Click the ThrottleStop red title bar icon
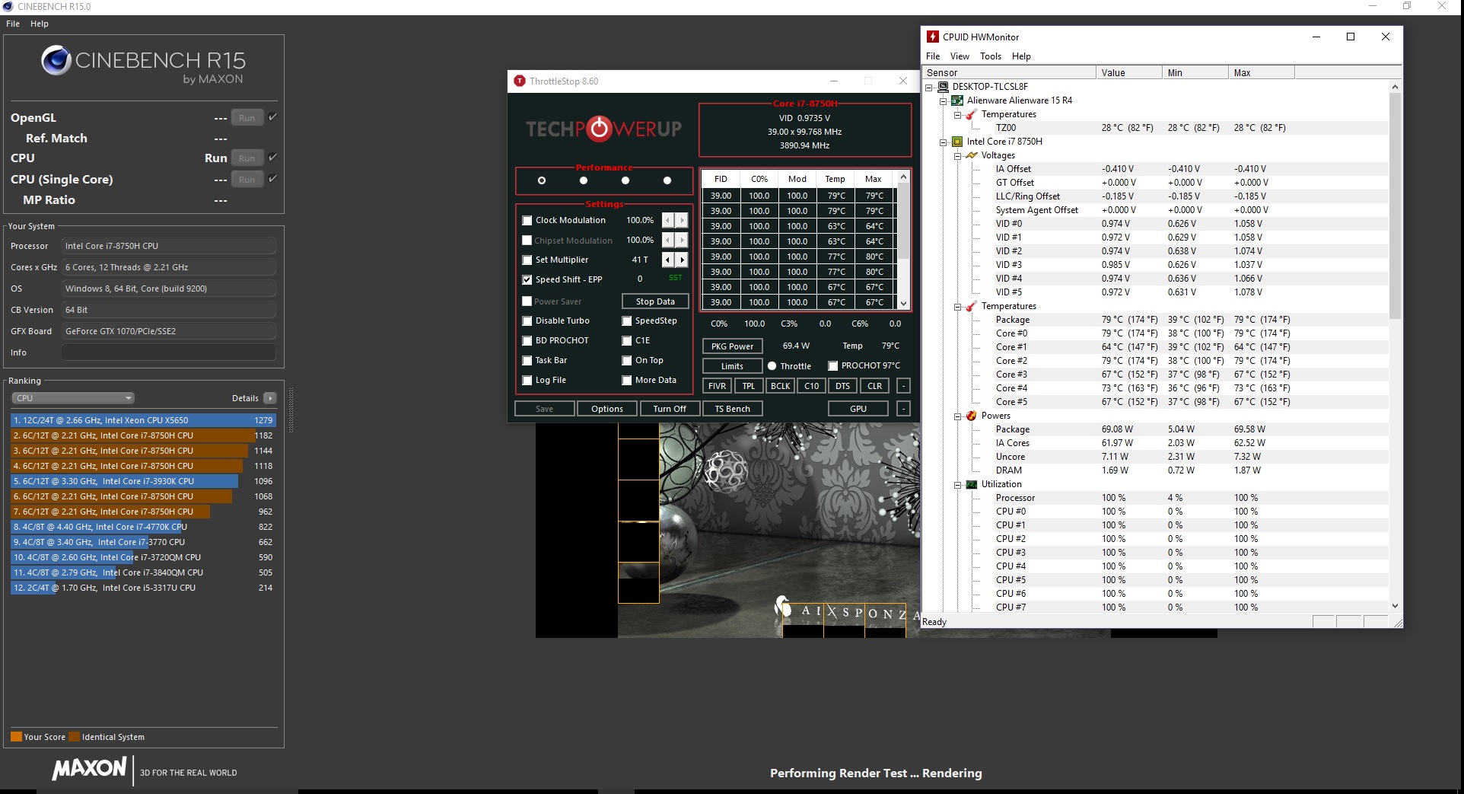1464x794 pixels. 520,81
